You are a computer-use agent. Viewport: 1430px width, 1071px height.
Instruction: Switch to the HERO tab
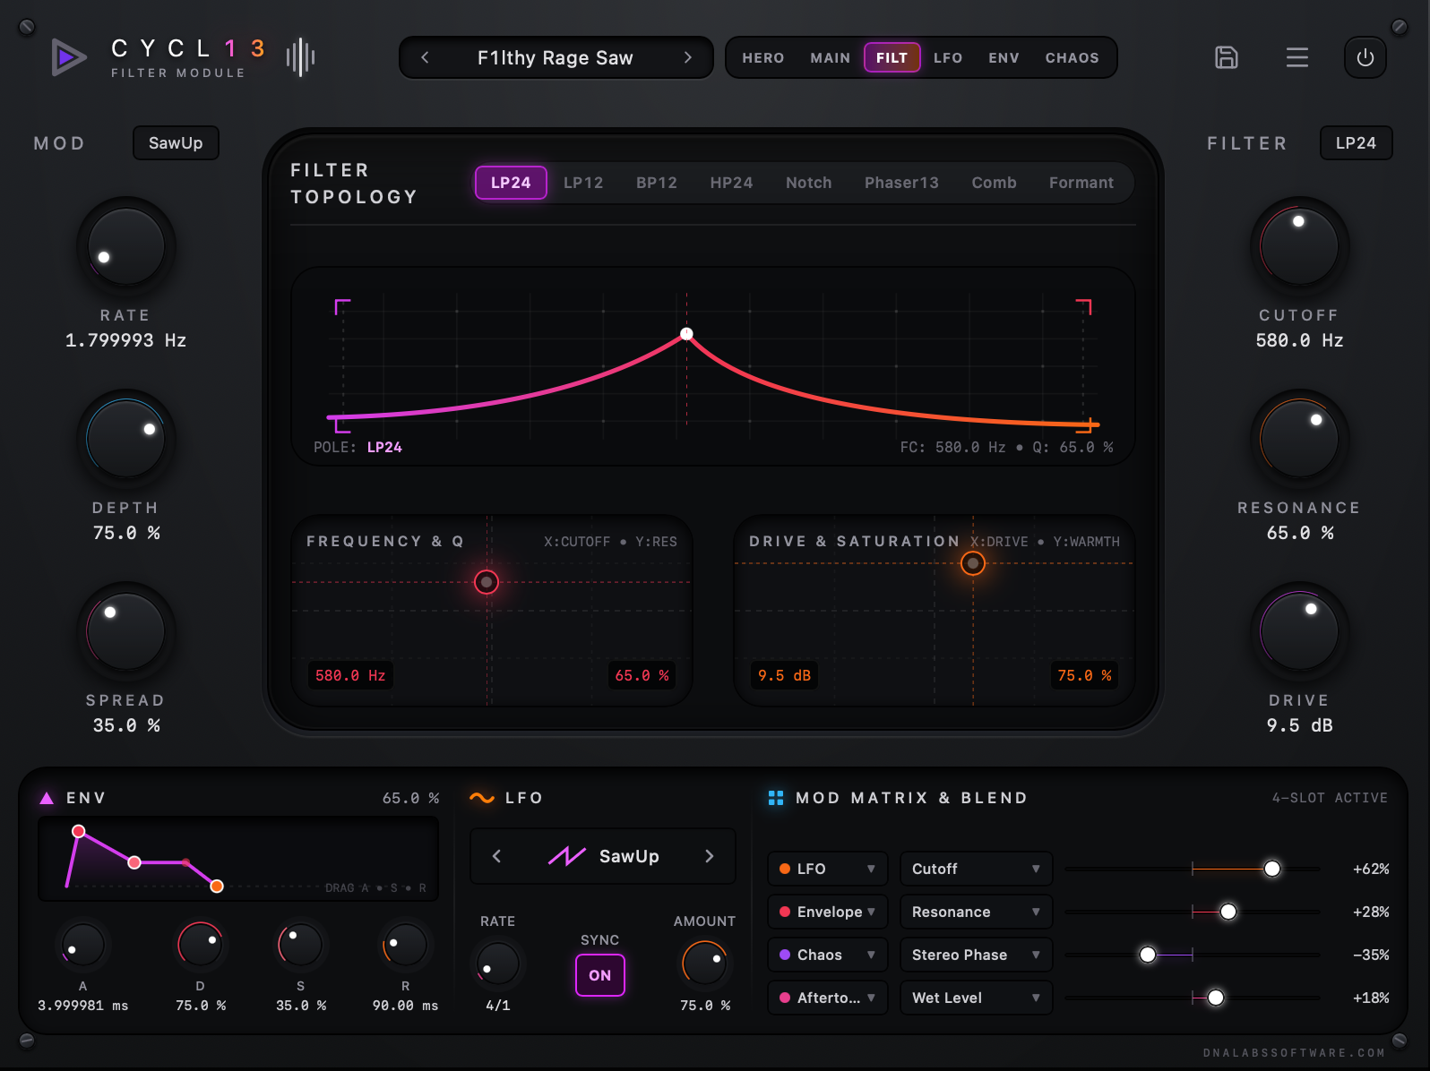(762, 58)
